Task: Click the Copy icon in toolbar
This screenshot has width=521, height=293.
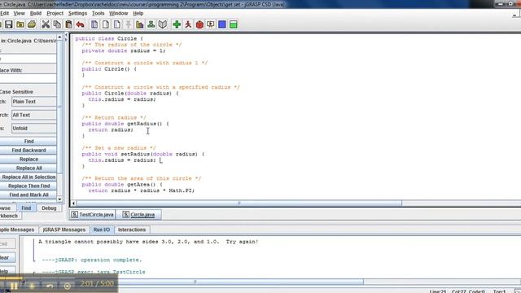Action: pos(57,24)
